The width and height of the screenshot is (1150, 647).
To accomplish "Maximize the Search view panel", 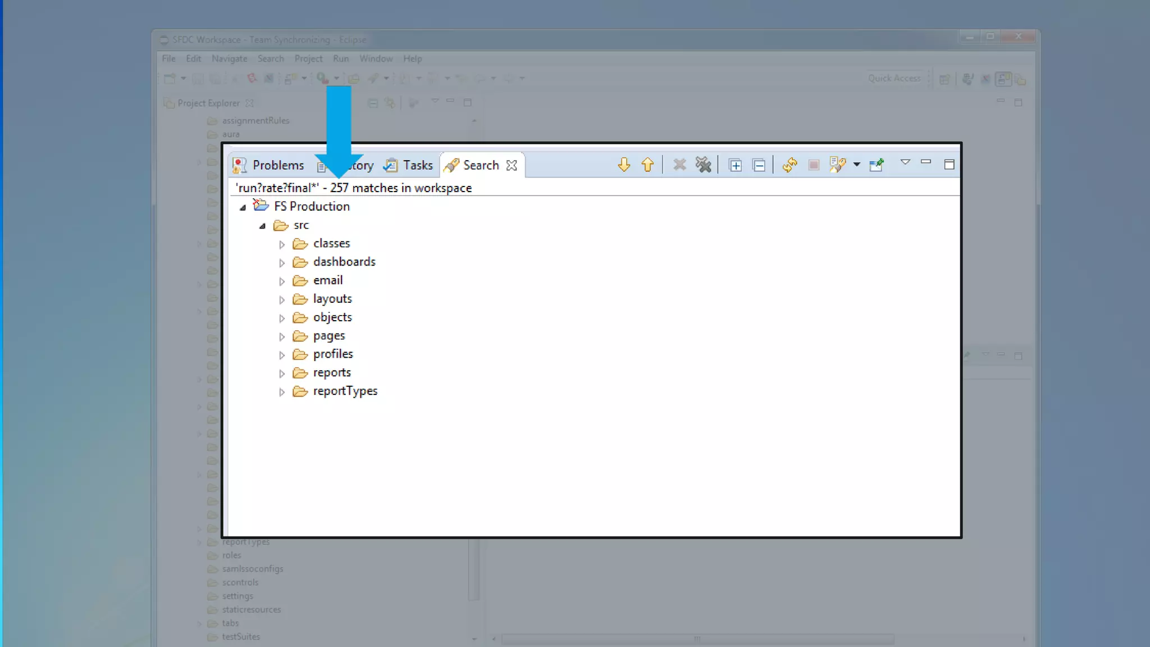I will pos(949,164).
